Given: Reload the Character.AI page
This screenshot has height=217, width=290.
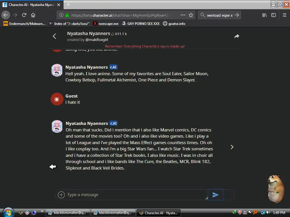Looking at the screenshot, I should [24, 15].
